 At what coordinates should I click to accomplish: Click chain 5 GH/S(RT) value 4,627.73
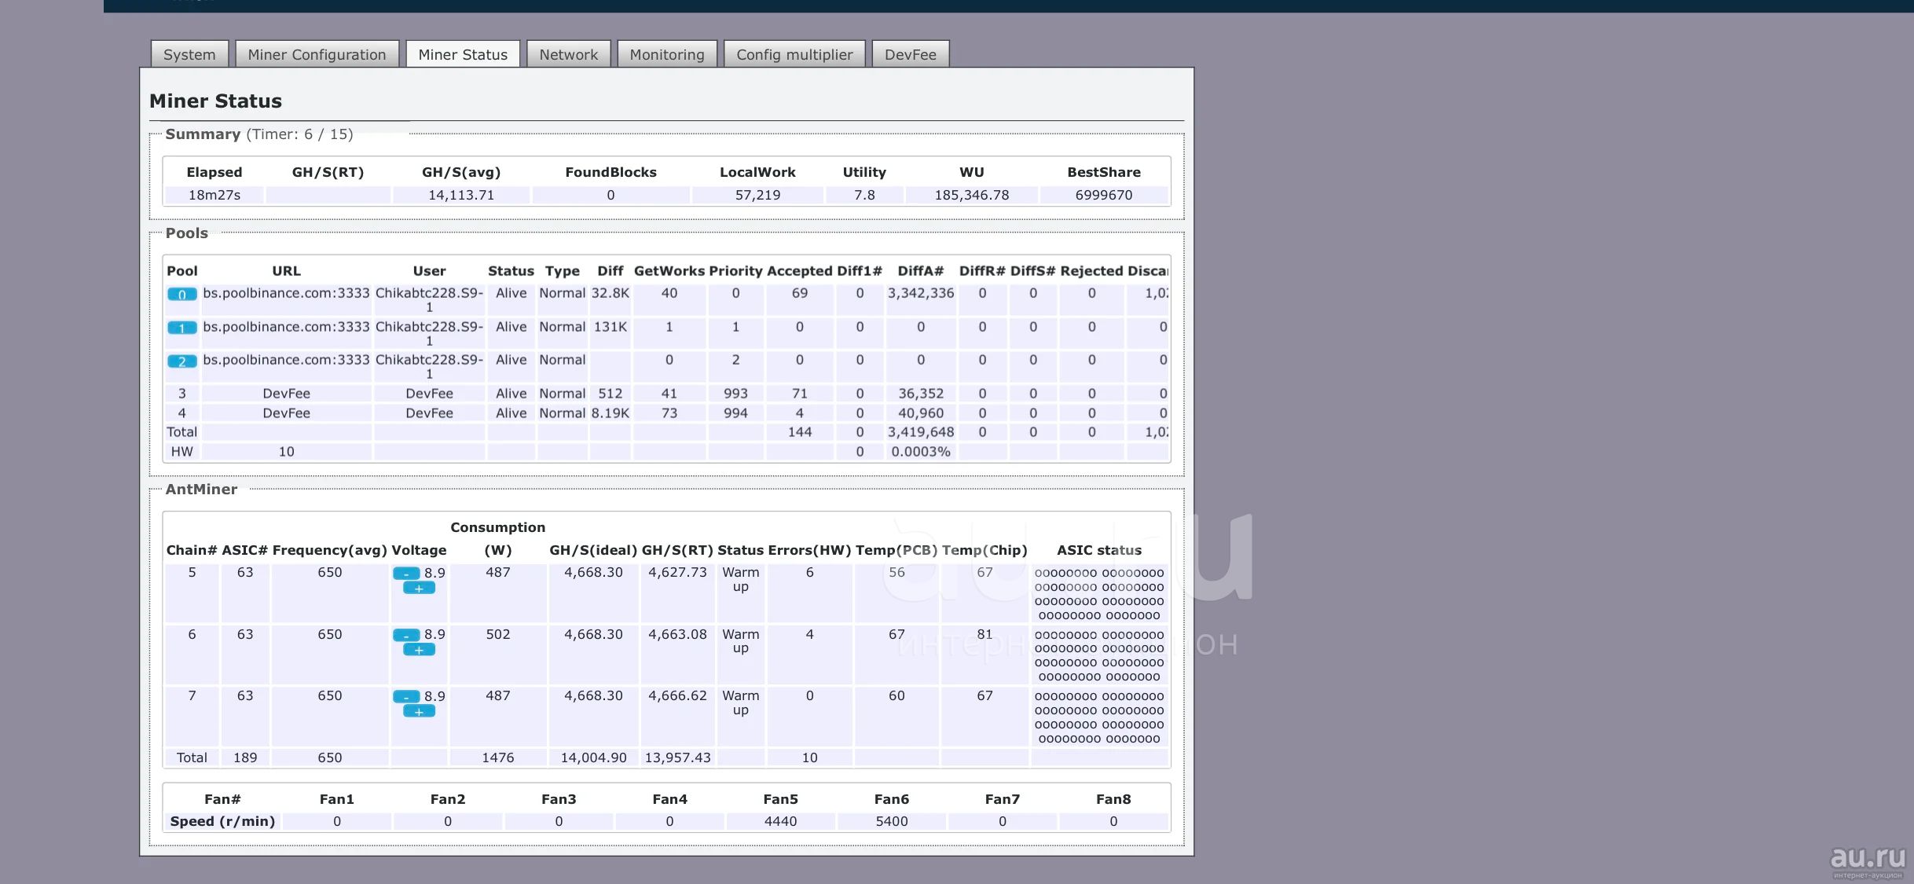677,573
